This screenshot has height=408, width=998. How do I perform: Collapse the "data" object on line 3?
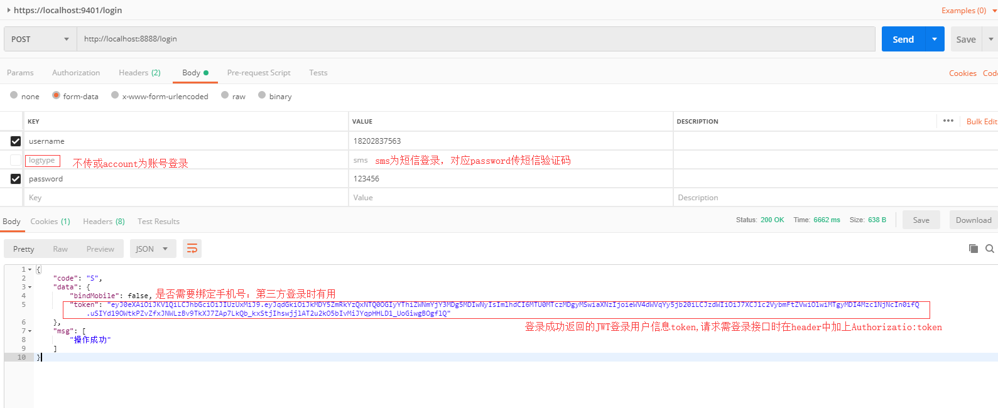[x=30, y=287]
